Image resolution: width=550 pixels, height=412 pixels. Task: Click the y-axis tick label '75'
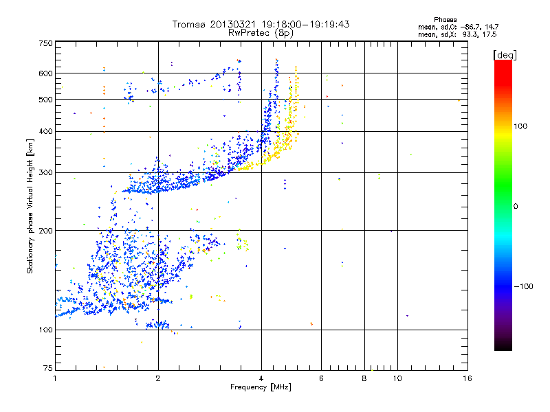[x=48, y=368]
